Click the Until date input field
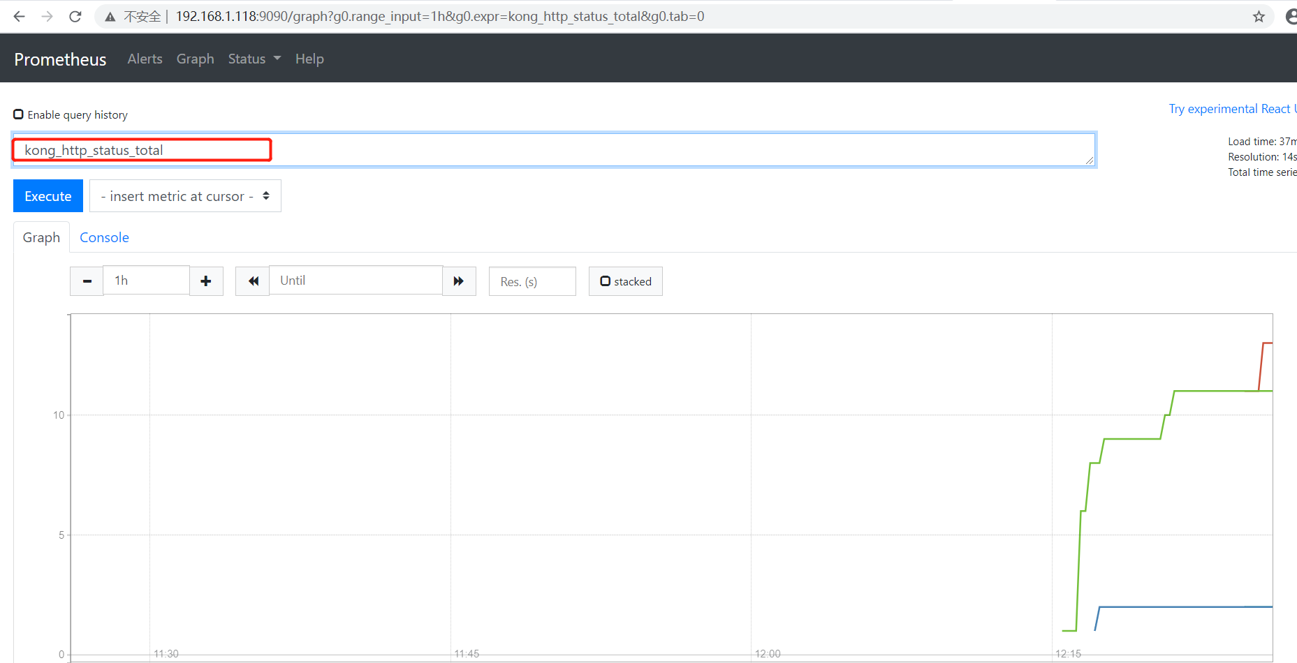The width and height of the screenshot is (1297, 663). (x=356, y=280)
